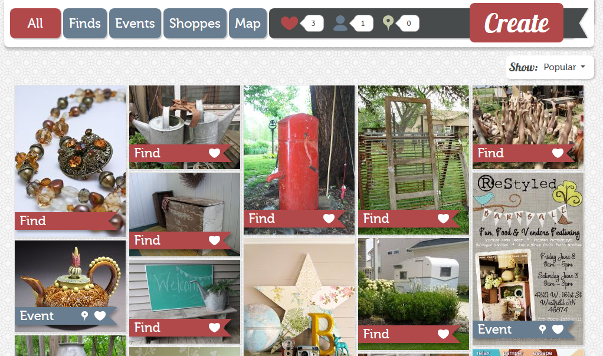This screenshot has height=356, width=603.
Task: Open the Map view
Action: pyautogui.click(x=248, y=24)
